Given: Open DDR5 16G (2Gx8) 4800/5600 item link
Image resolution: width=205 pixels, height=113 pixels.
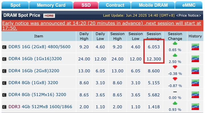Looking at the screenshot, I should click(x=39, y=47).
